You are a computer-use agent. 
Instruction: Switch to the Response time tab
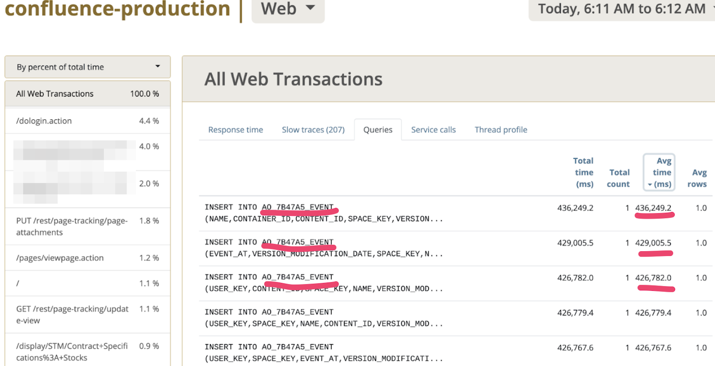[x=236, y=130]
